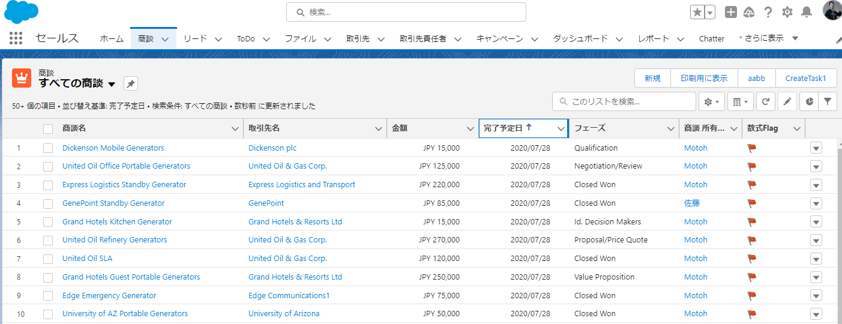This screenshot has height=324, width=842.
Task: Select checkbox for GenePoint Standby Generator
Action: [x=48, y=203]
